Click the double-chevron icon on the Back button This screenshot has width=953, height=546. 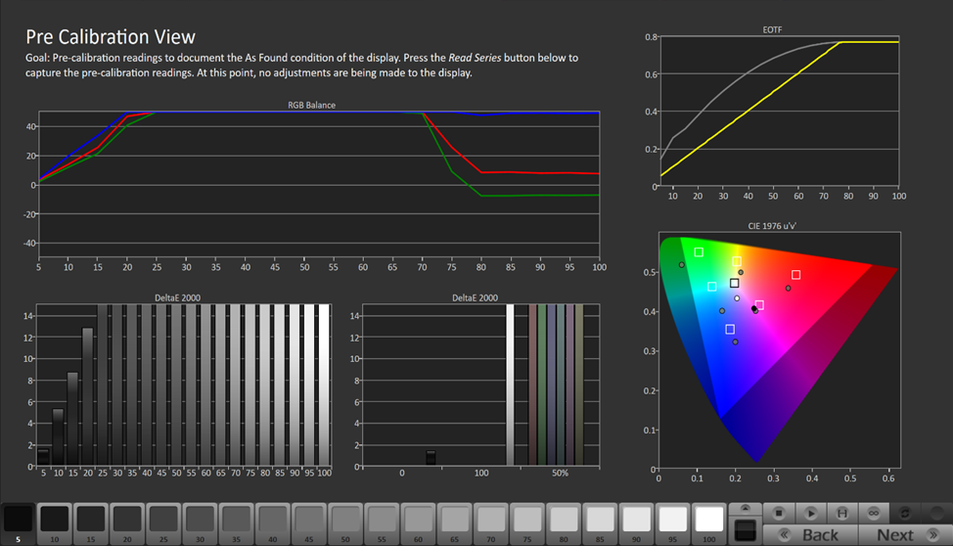(785, 535)
